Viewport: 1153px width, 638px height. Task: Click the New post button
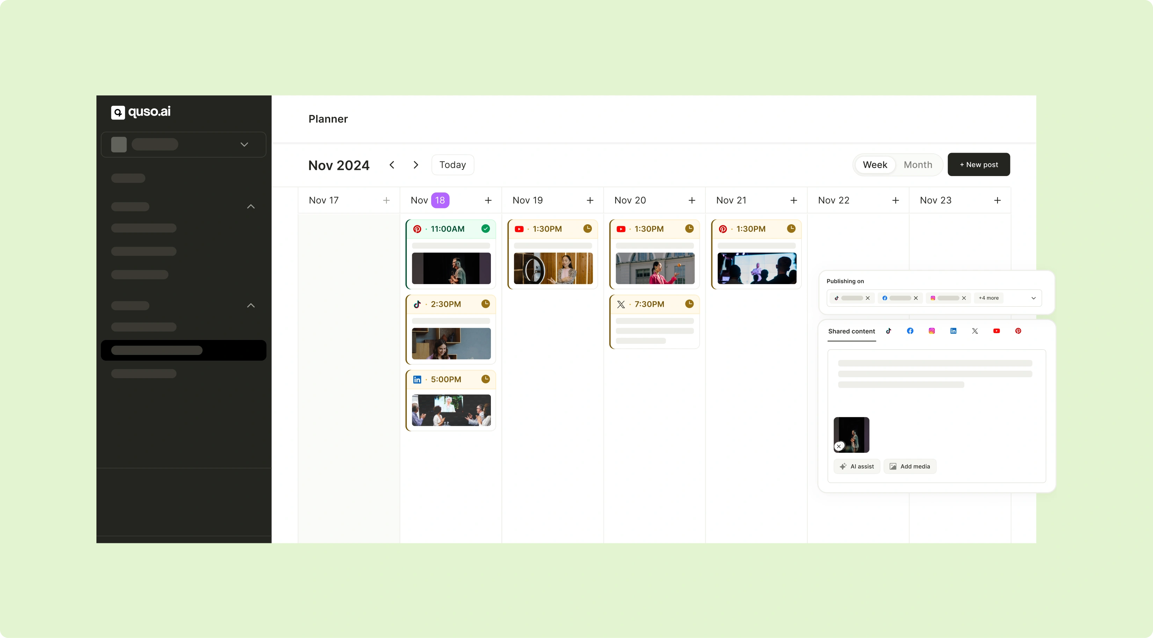click(x=978, y=164)
